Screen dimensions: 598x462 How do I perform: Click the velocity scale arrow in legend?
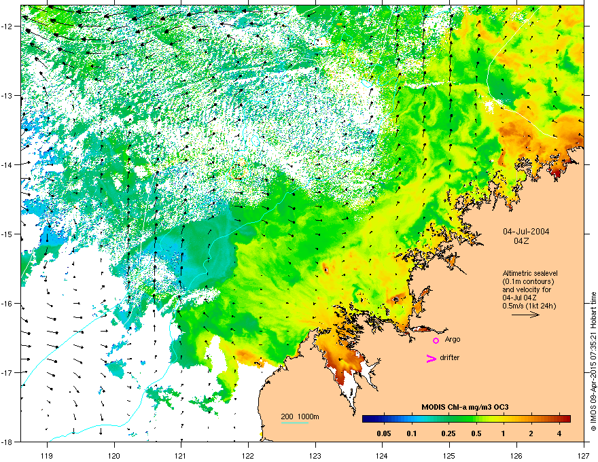pos(525,315)
